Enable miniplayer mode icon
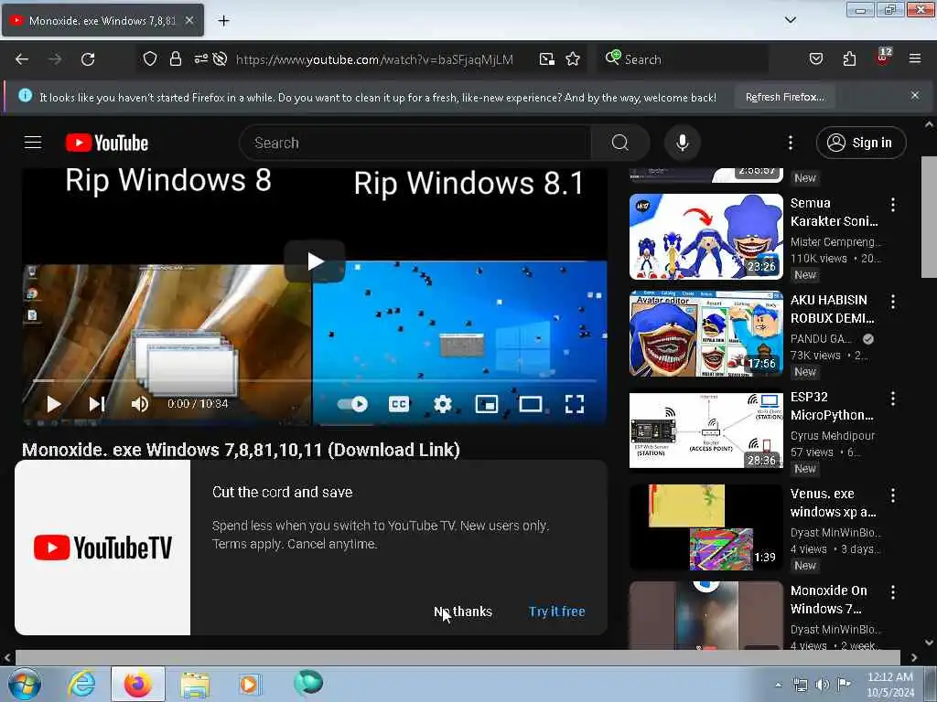This screenshot has height=702, width=937. tap(487, 404)
